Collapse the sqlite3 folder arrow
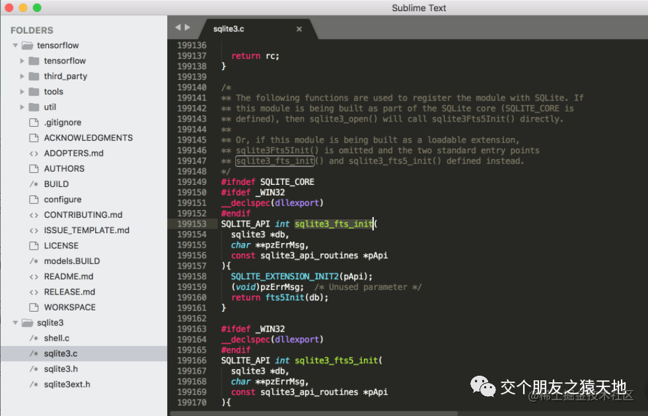The height and width of the screenshot is (416, 648). pos(15,323)
